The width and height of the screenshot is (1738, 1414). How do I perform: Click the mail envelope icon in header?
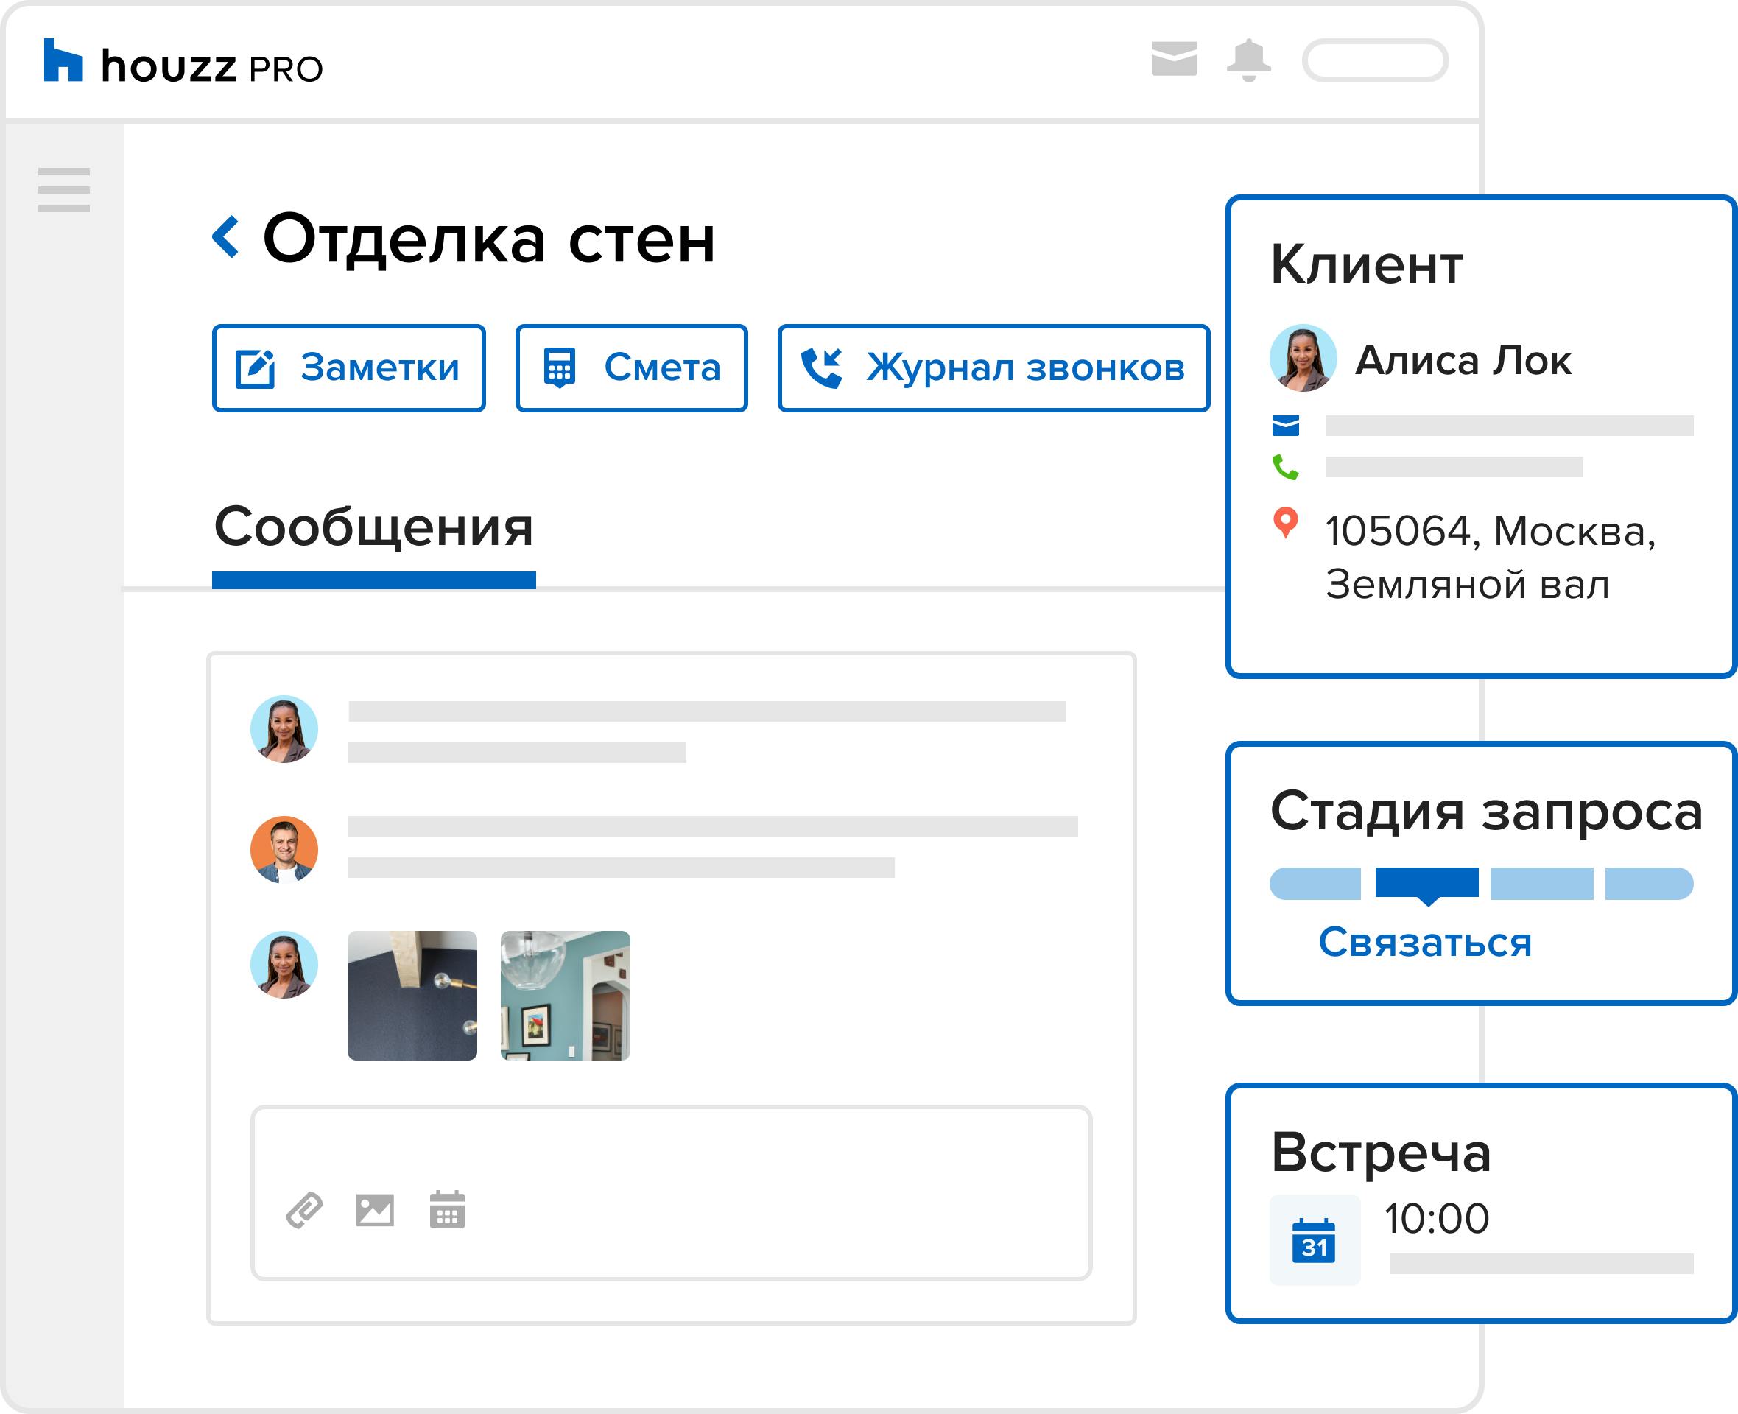(x=1174, y=60)
